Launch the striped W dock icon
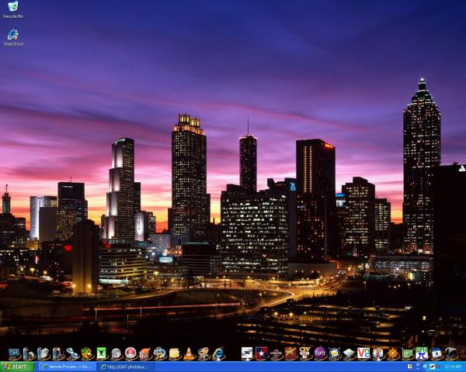Viewport: 466px width, 372px height. click(x=378, y=353)
